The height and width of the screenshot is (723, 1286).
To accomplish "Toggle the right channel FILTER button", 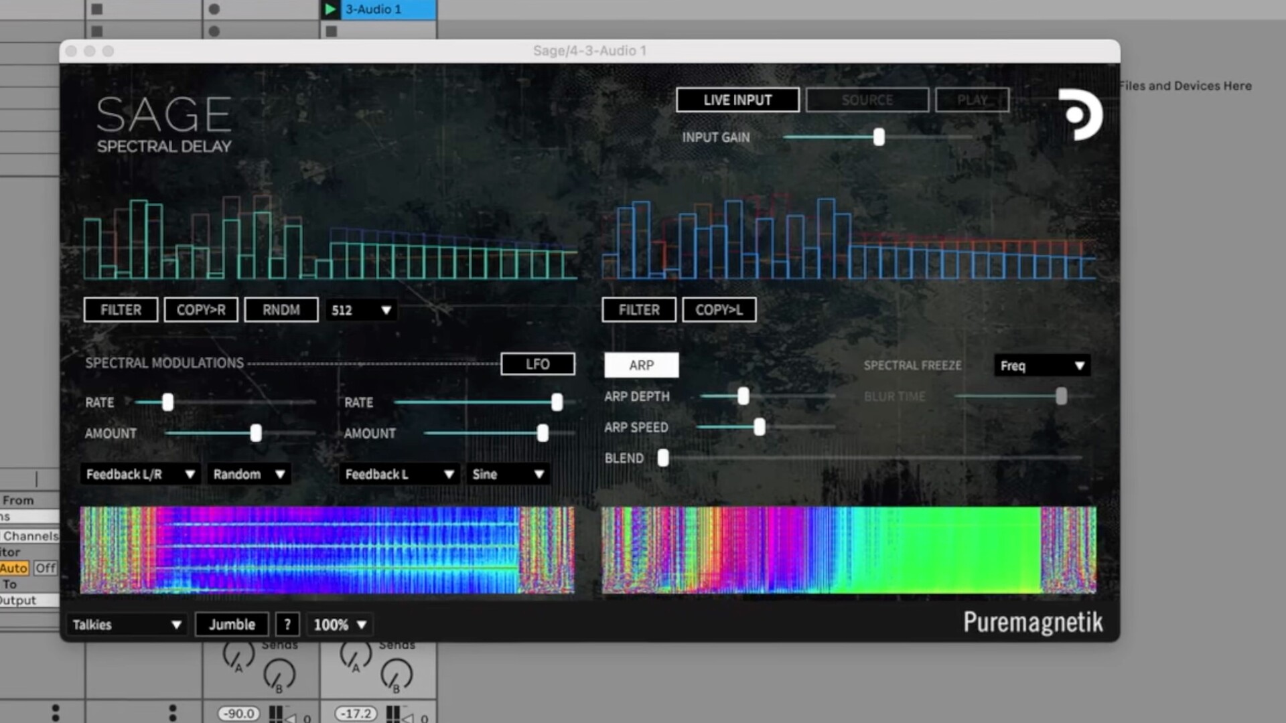I will (639, 310).
